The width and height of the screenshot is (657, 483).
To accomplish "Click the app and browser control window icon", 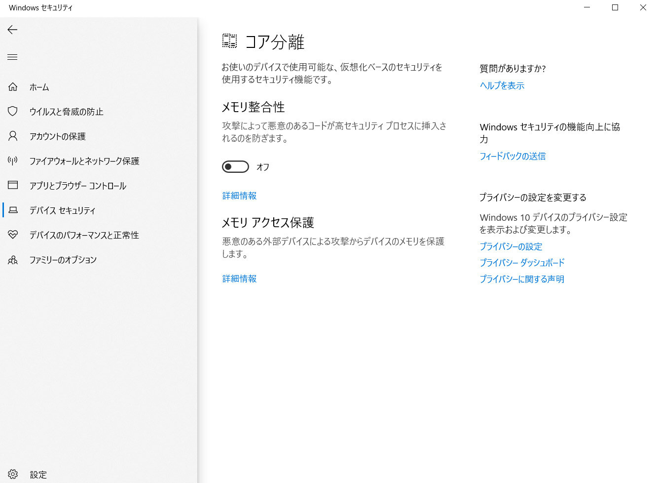I will click(x=13, y=185).
